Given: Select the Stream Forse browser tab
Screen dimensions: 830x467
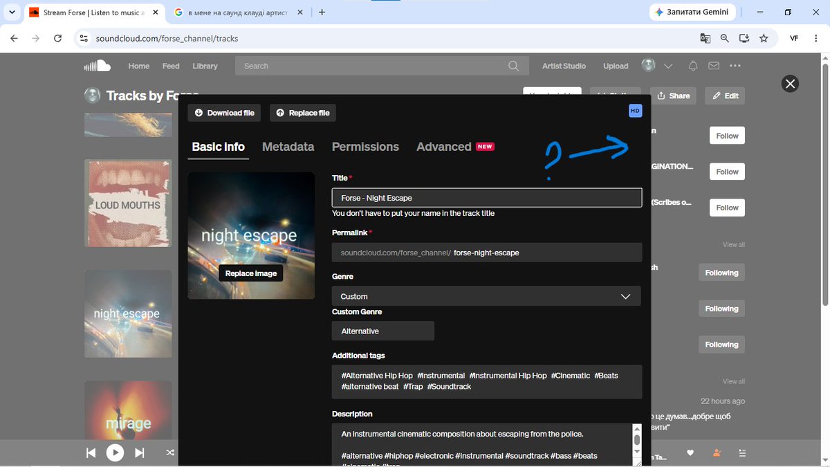Looking at the screenshot, I should [x=93, y=12].
